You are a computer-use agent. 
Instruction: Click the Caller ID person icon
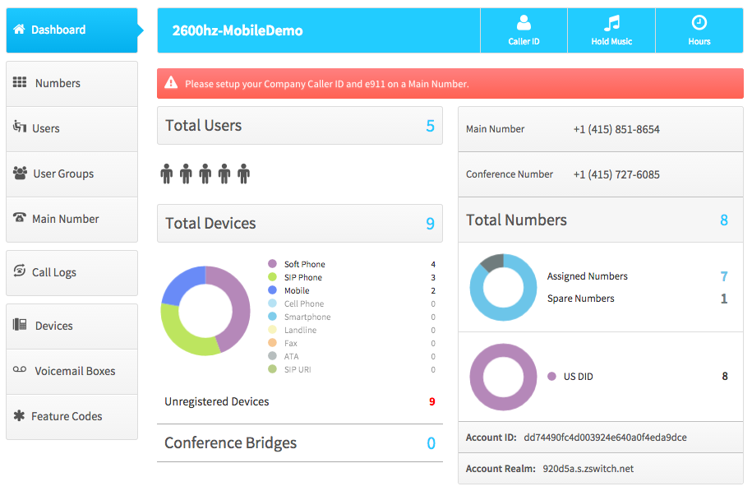pos(524,22)
